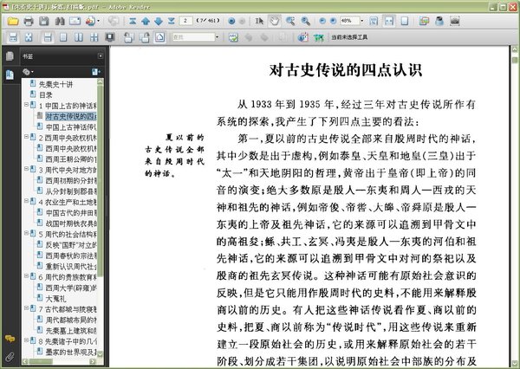Screen dimensions: 520x369
Task: Open a file with the folder icon
Action: (x=13, y=21)
